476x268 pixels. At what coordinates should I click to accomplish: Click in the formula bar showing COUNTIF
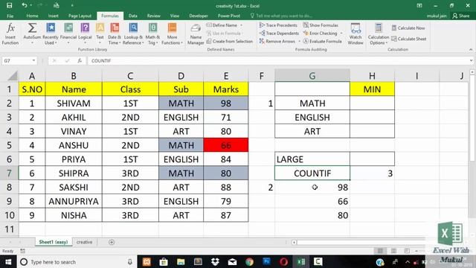tap(278, 61)
